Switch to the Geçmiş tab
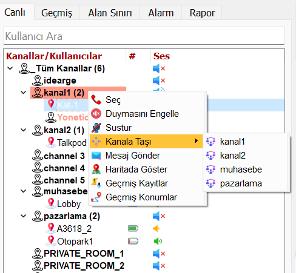 (56, 13)
